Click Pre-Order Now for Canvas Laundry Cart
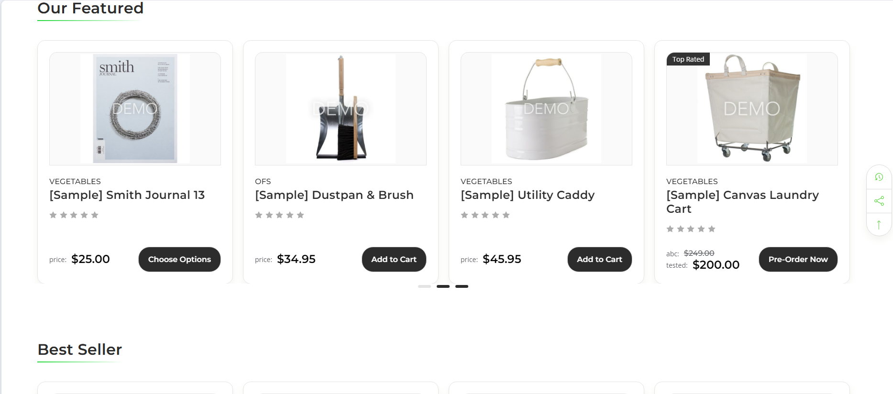Viewport: 893px width, 394px height. click(x=798, y=259)
